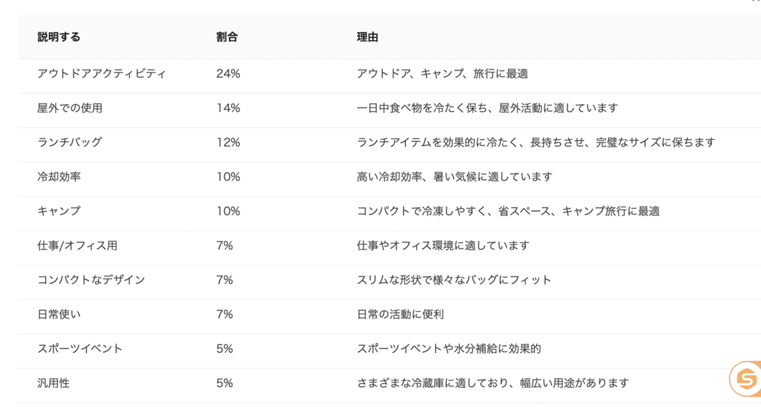Select the 仕事/オフィス用 row label
The width and height of the screenshot is (761, 407).
pyautogui.click(x=77, y=245)
